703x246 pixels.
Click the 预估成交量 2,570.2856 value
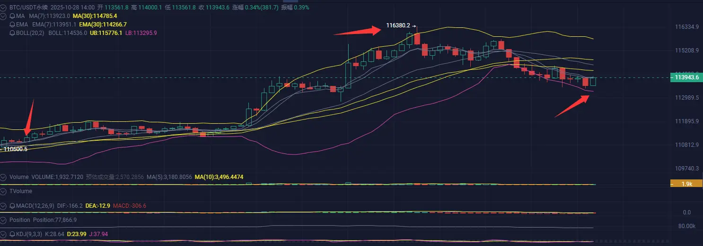(x=114, y=177)
